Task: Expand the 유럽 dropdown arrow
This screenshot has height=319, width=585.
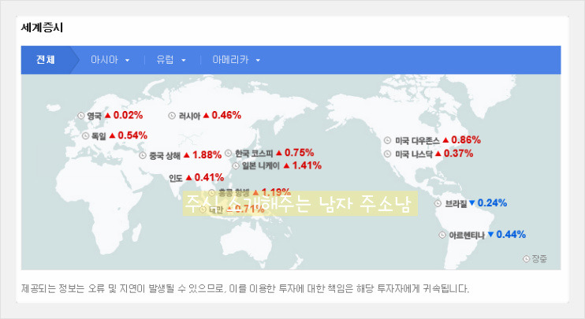Action: click(x=184, y=60)
